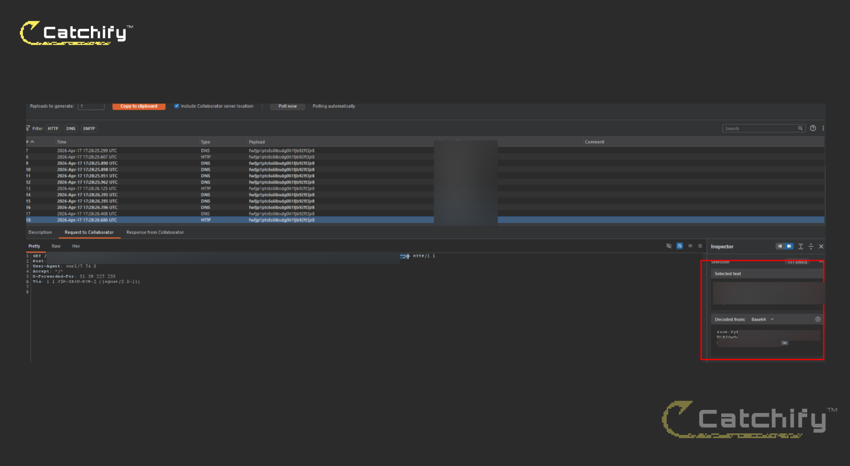Image resolution: width=850 pixels, height=466 pixels.
Task: Open the help question mark icon
Action: [x=813, y=128]
